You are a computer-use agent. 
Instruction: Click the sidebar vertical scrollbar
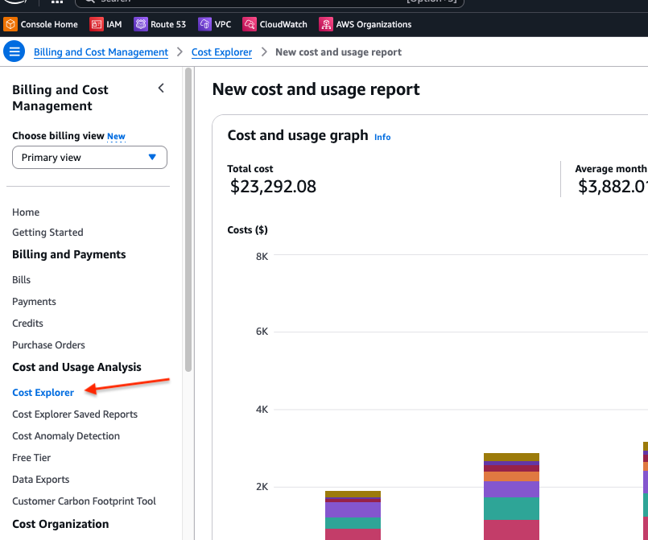click(188, 220)
